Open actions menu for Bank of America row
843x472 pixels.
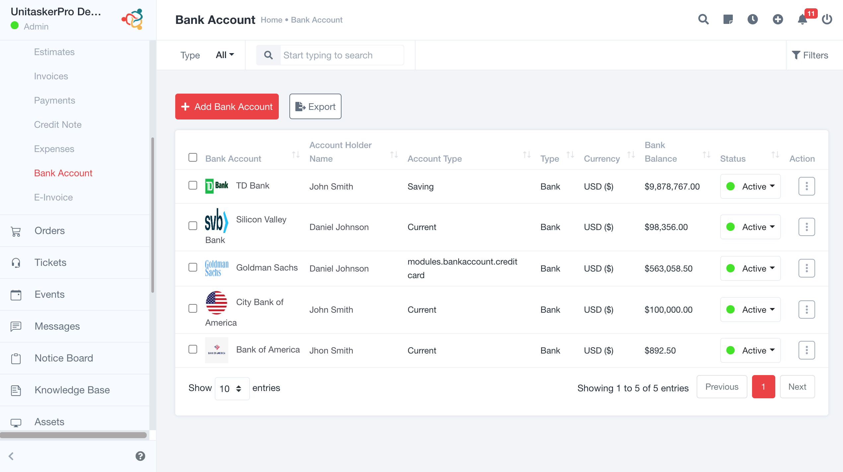pyautogui.click(x=806, y=350)
